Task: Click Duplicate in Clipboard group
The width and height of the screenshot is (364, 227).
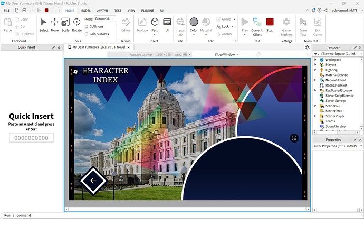Action: pyautogui.click(x=25, y=34)
